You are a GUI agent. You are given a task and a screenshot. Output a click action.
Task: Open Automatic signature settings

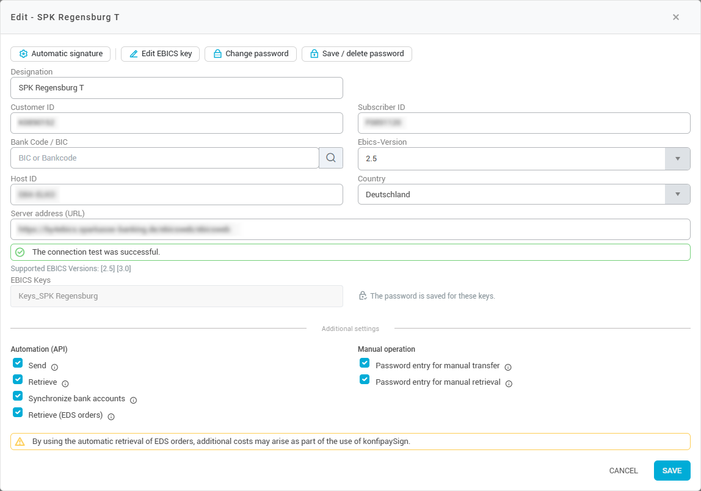[60, 54]
